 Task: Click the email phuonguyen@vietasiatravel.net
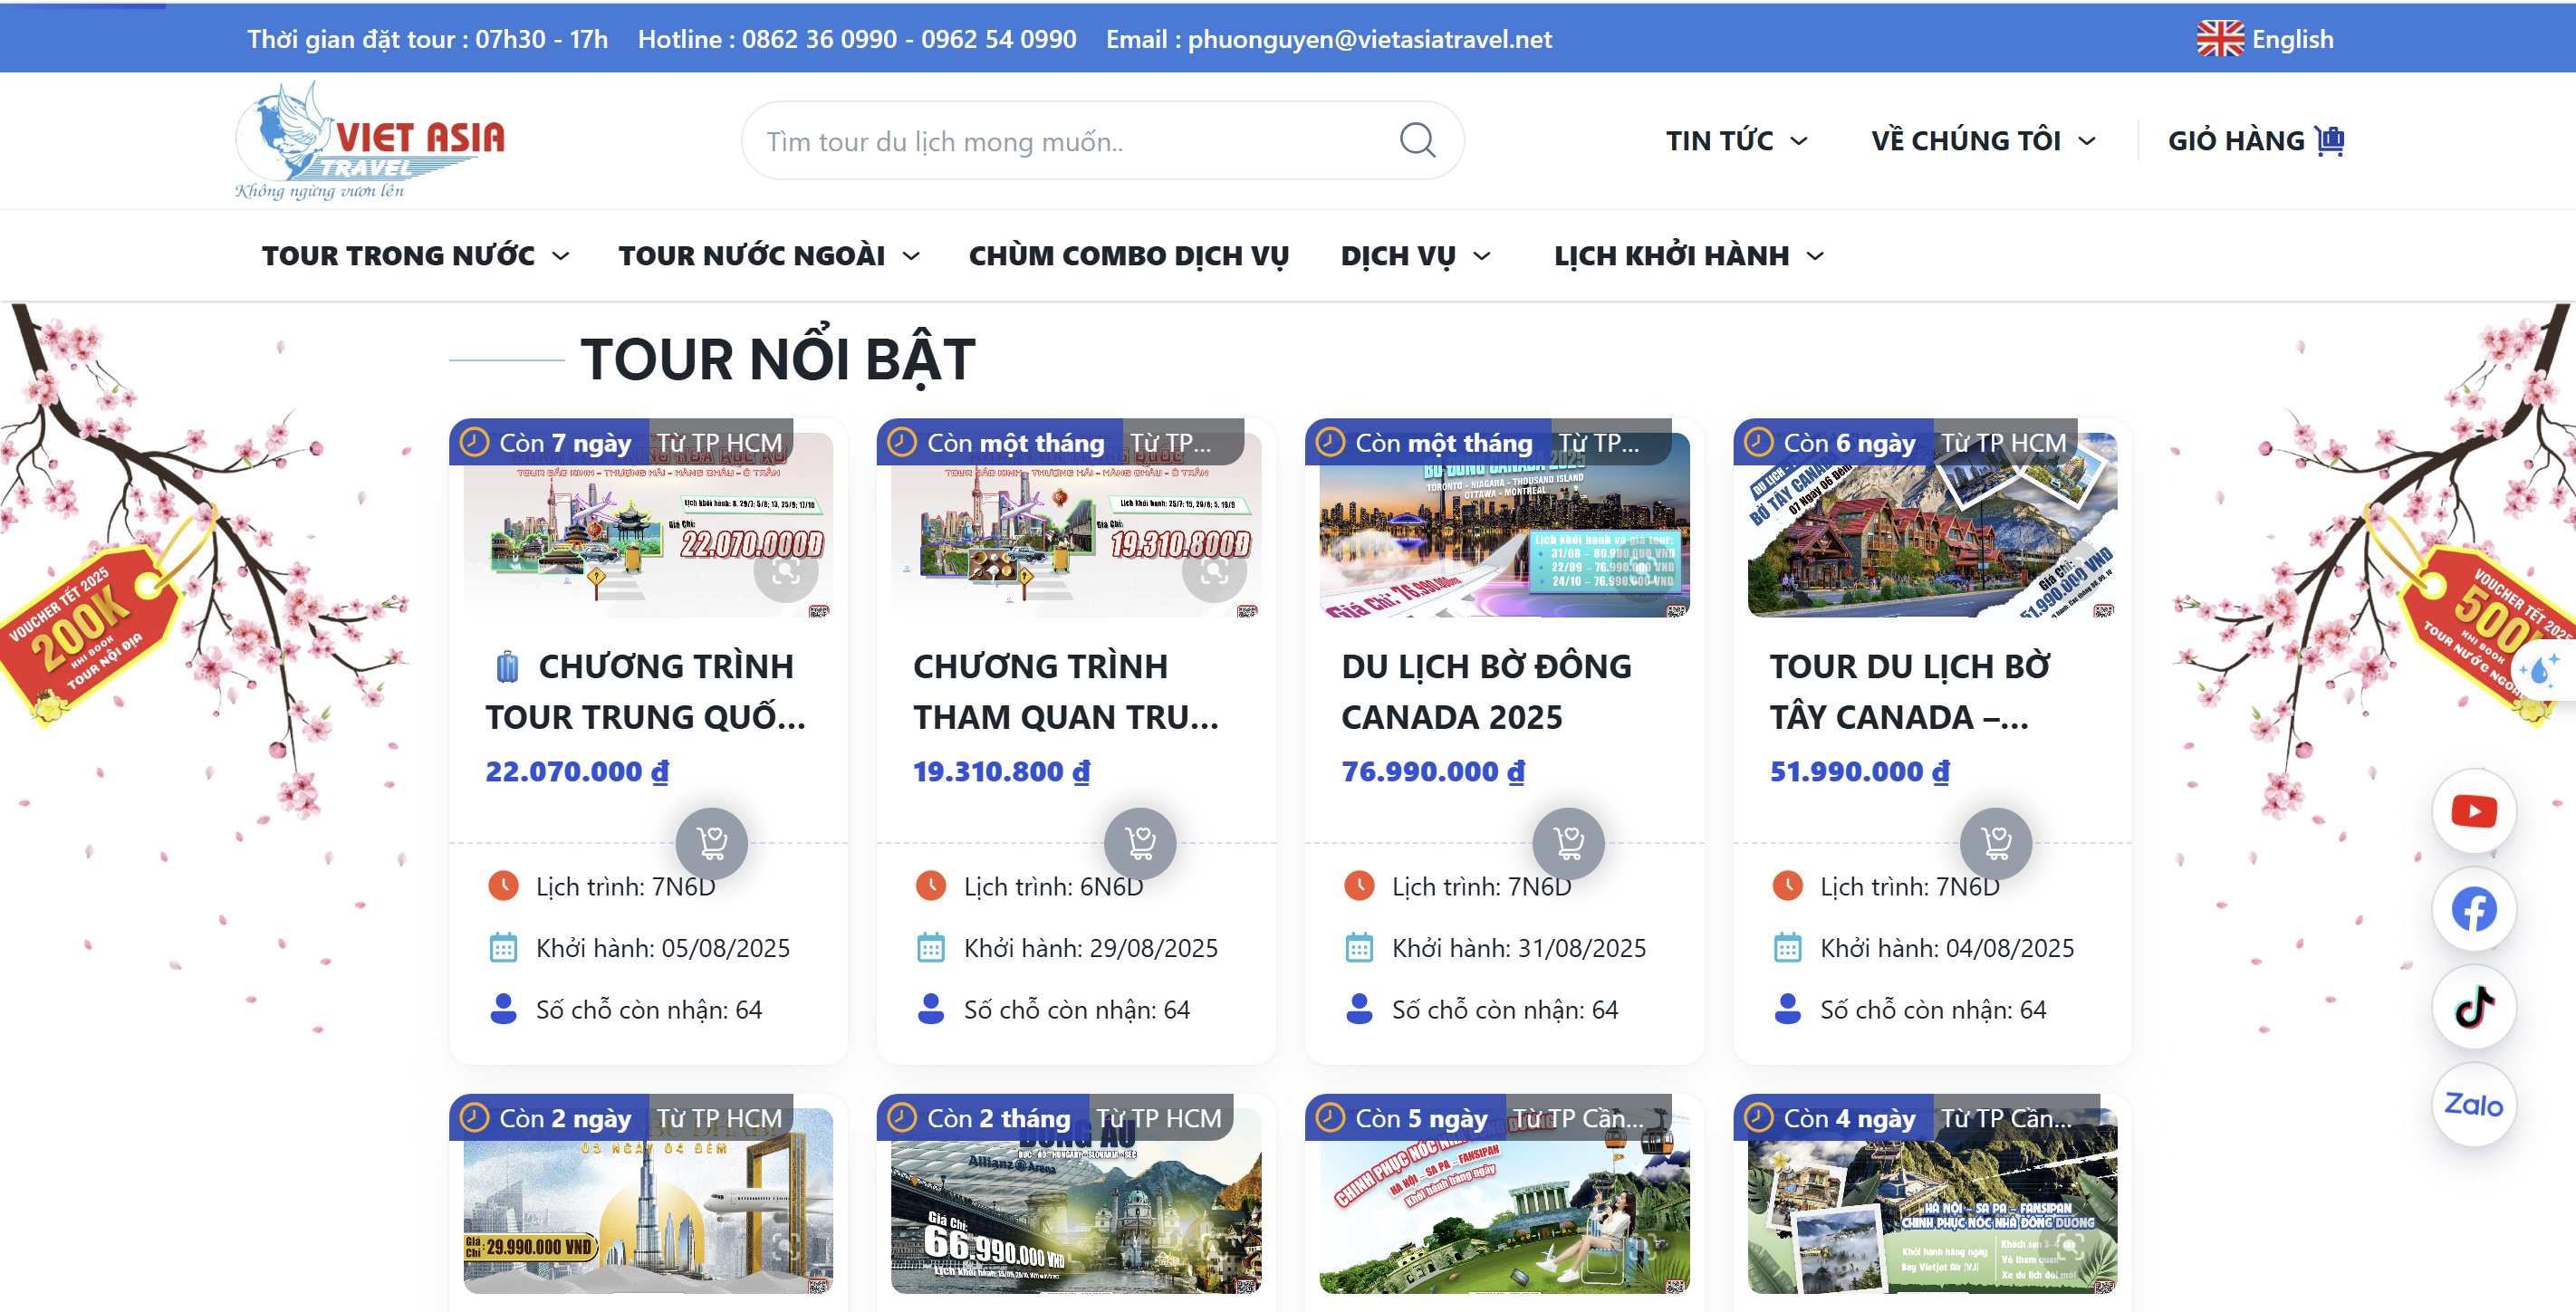pos(1370,39)
